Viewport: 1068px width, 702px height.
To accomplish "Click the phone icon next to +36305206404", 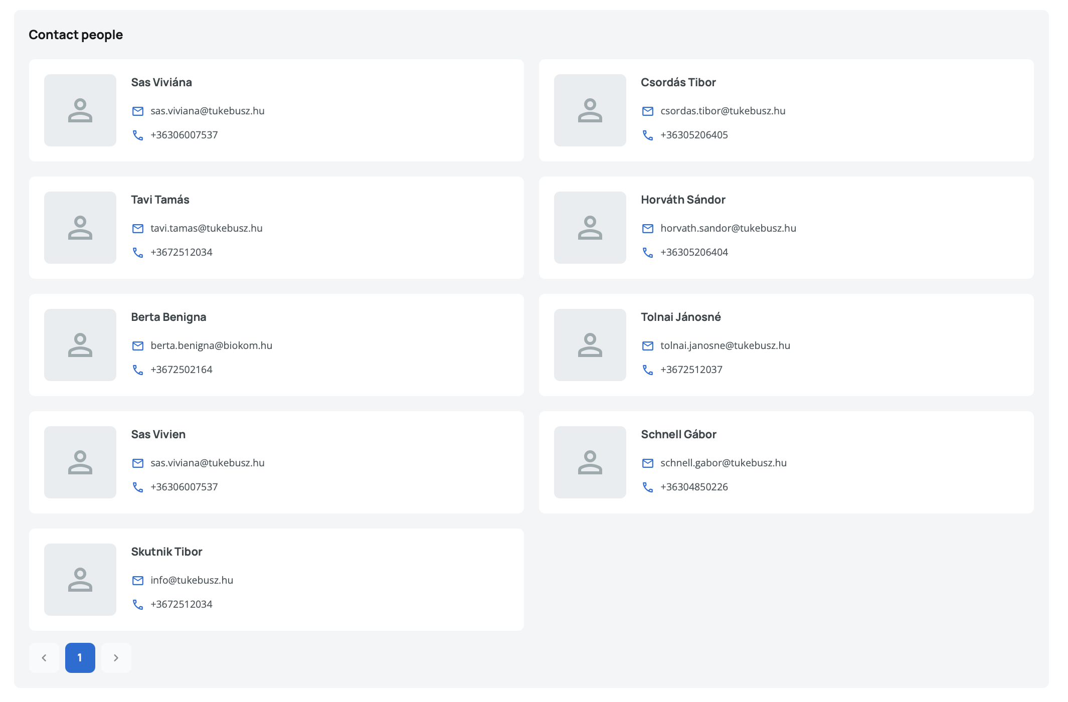I will tap(647, 253).
